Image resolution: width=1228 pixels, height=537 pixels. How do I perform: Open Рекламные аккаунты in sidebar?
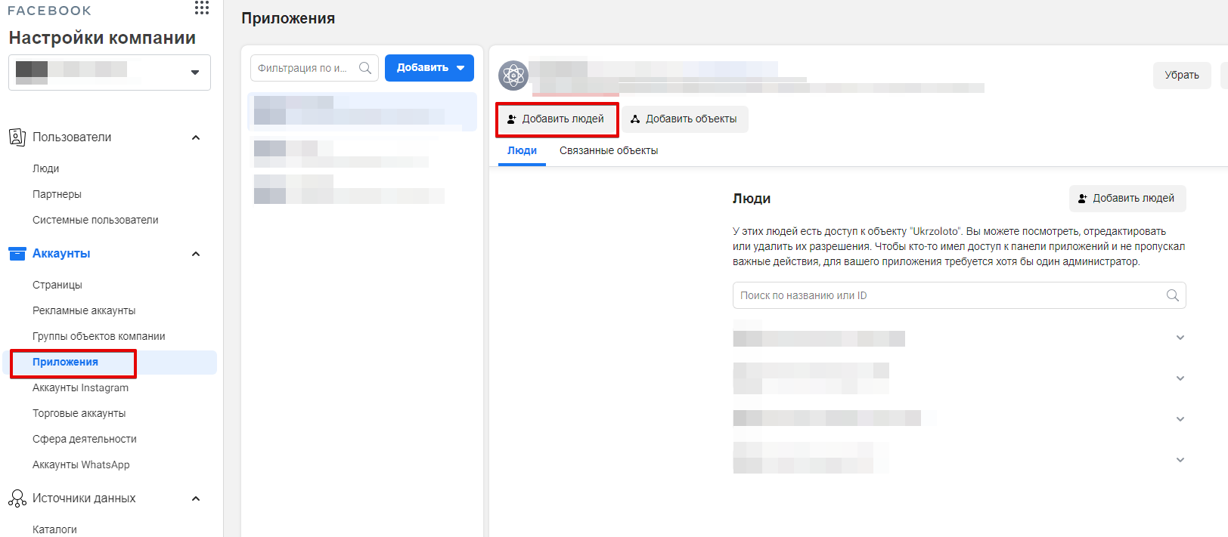pos(84,310)
